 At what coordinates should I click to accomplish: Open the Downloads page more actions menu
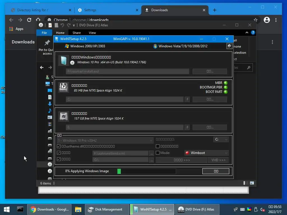tap(272, 42)
